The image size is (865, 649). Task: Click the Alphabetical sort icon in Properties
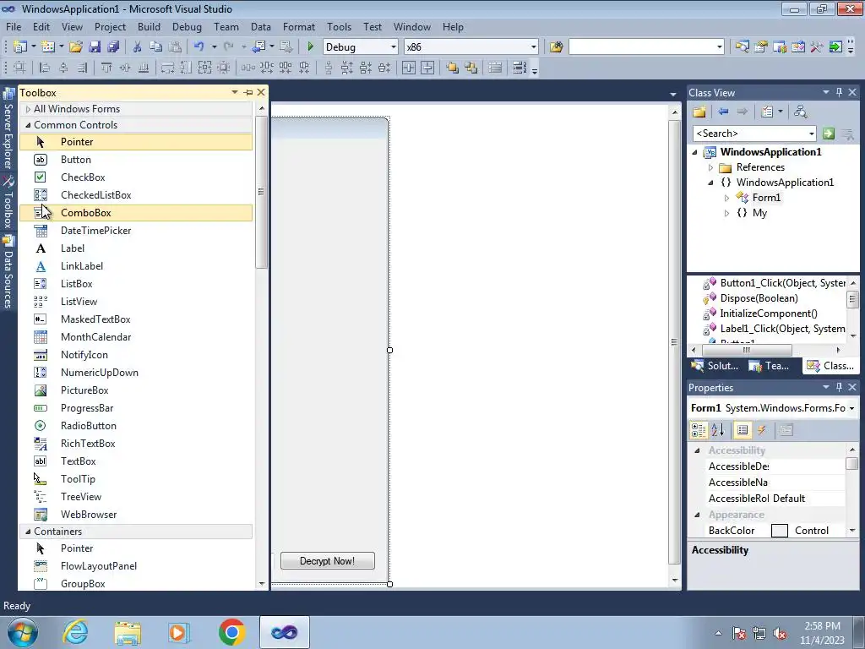click(718, 430)
